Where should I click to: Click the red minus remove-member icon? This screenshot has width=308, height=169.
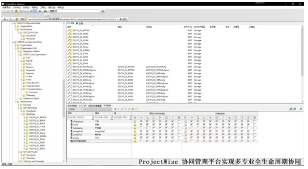tap(122, 109)
